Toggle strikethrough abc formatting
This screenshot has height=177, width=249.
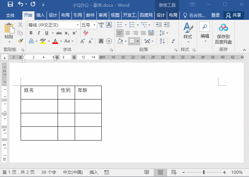tap(59, 33)
